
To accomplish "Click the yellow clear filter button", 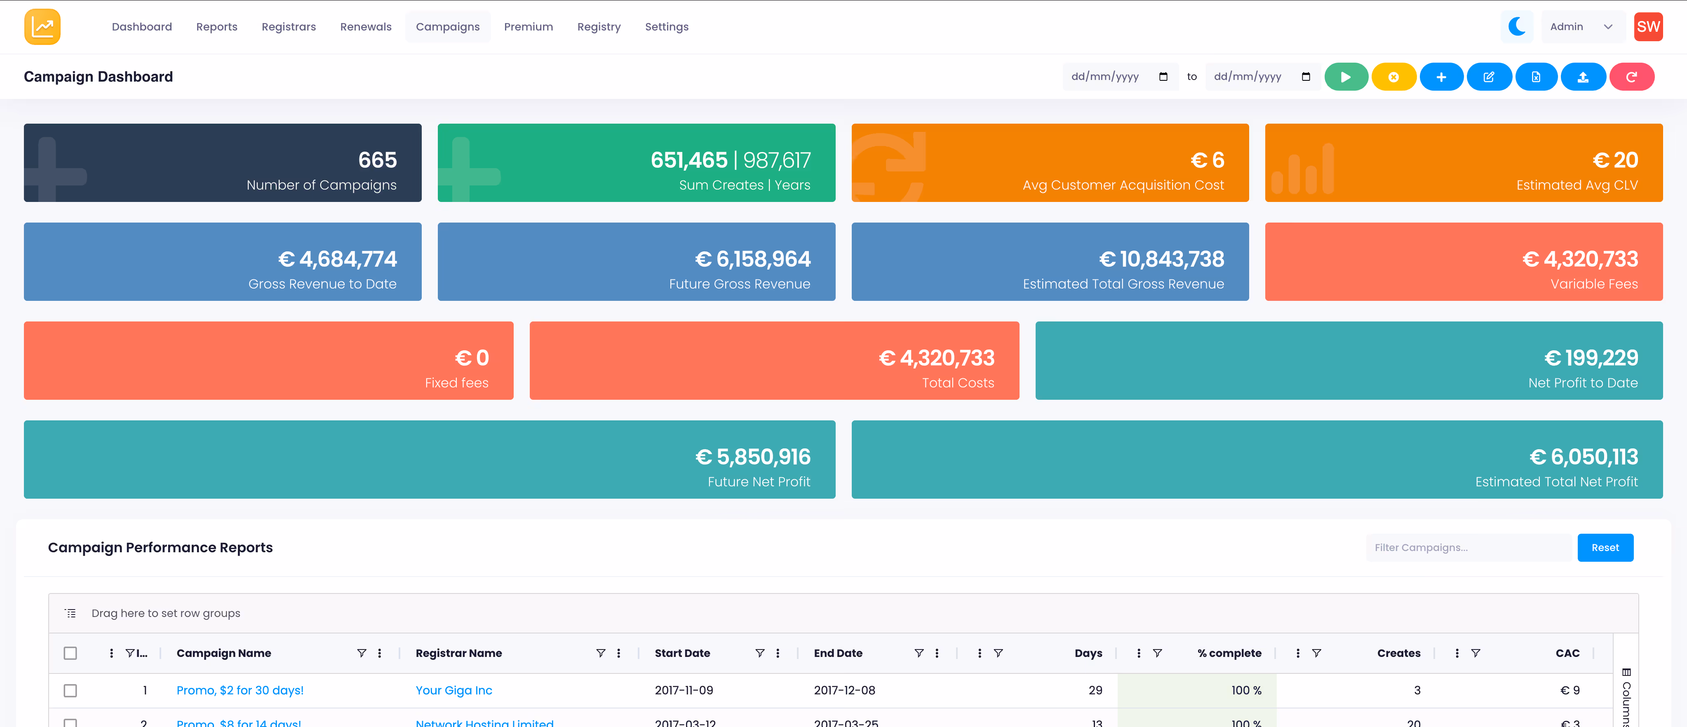I will tap(1393, 77).
